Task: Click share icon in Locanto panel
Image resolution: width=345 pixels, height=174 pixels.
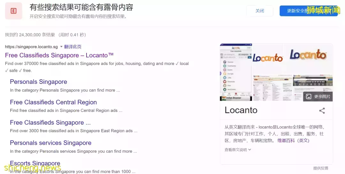Action: 322,111
